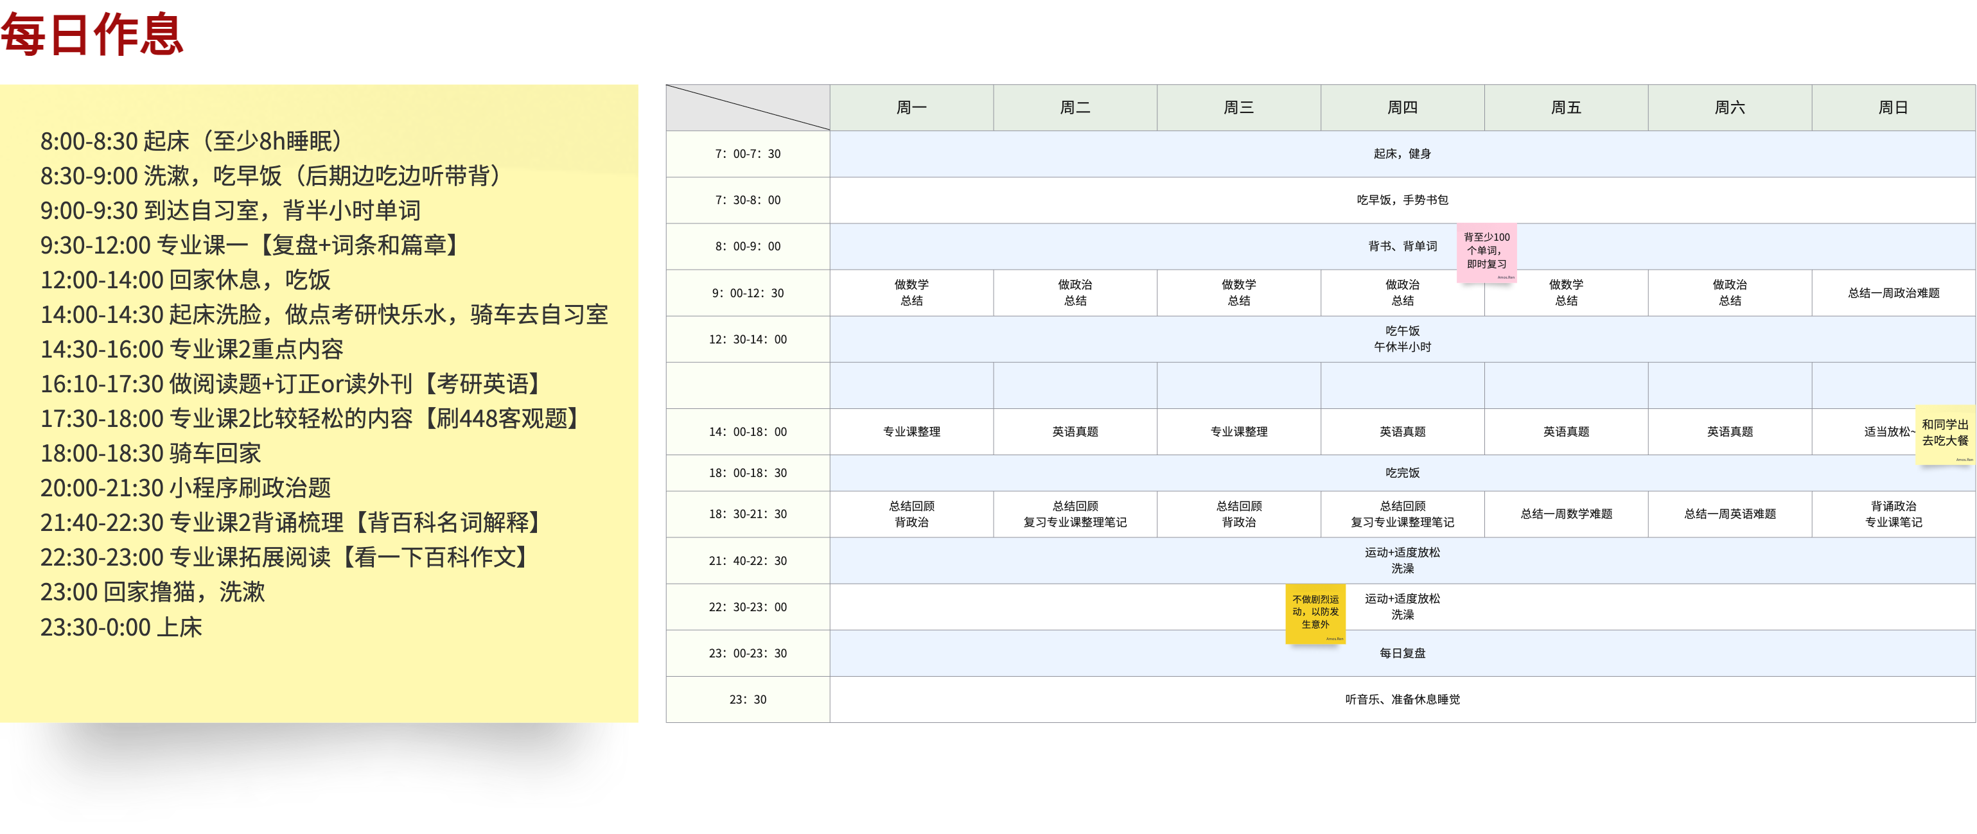
Task: Select Friday's 总结一周数学难题 cell
Action: click(1566, 513)
